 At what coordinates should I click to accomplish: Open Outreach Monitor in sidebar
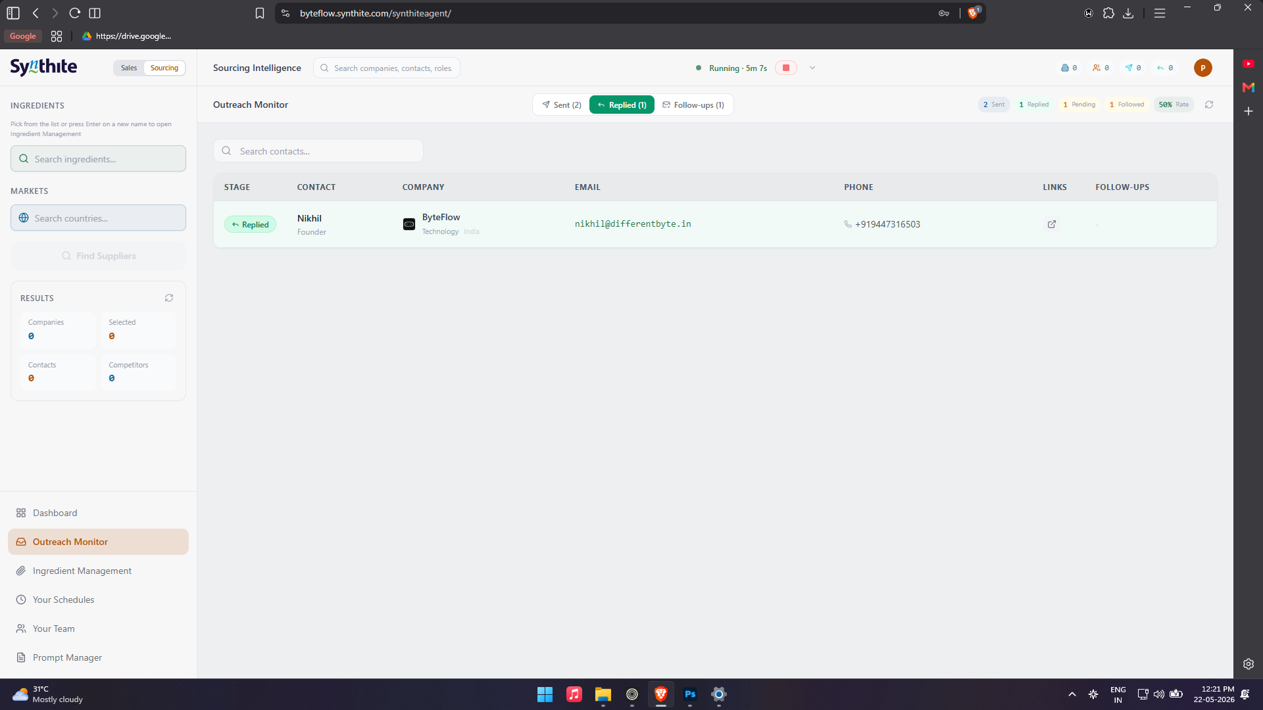tap(98, 542)
